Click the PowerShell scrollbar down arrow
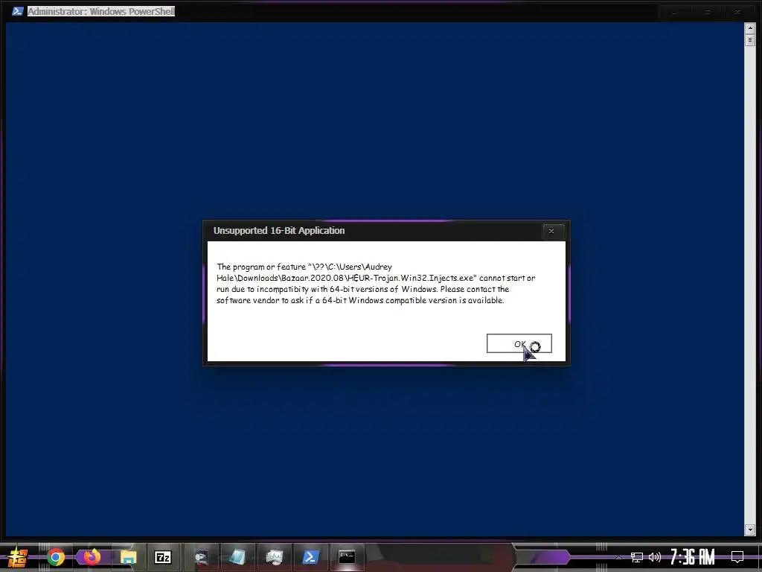 click(x=749, y=530)
